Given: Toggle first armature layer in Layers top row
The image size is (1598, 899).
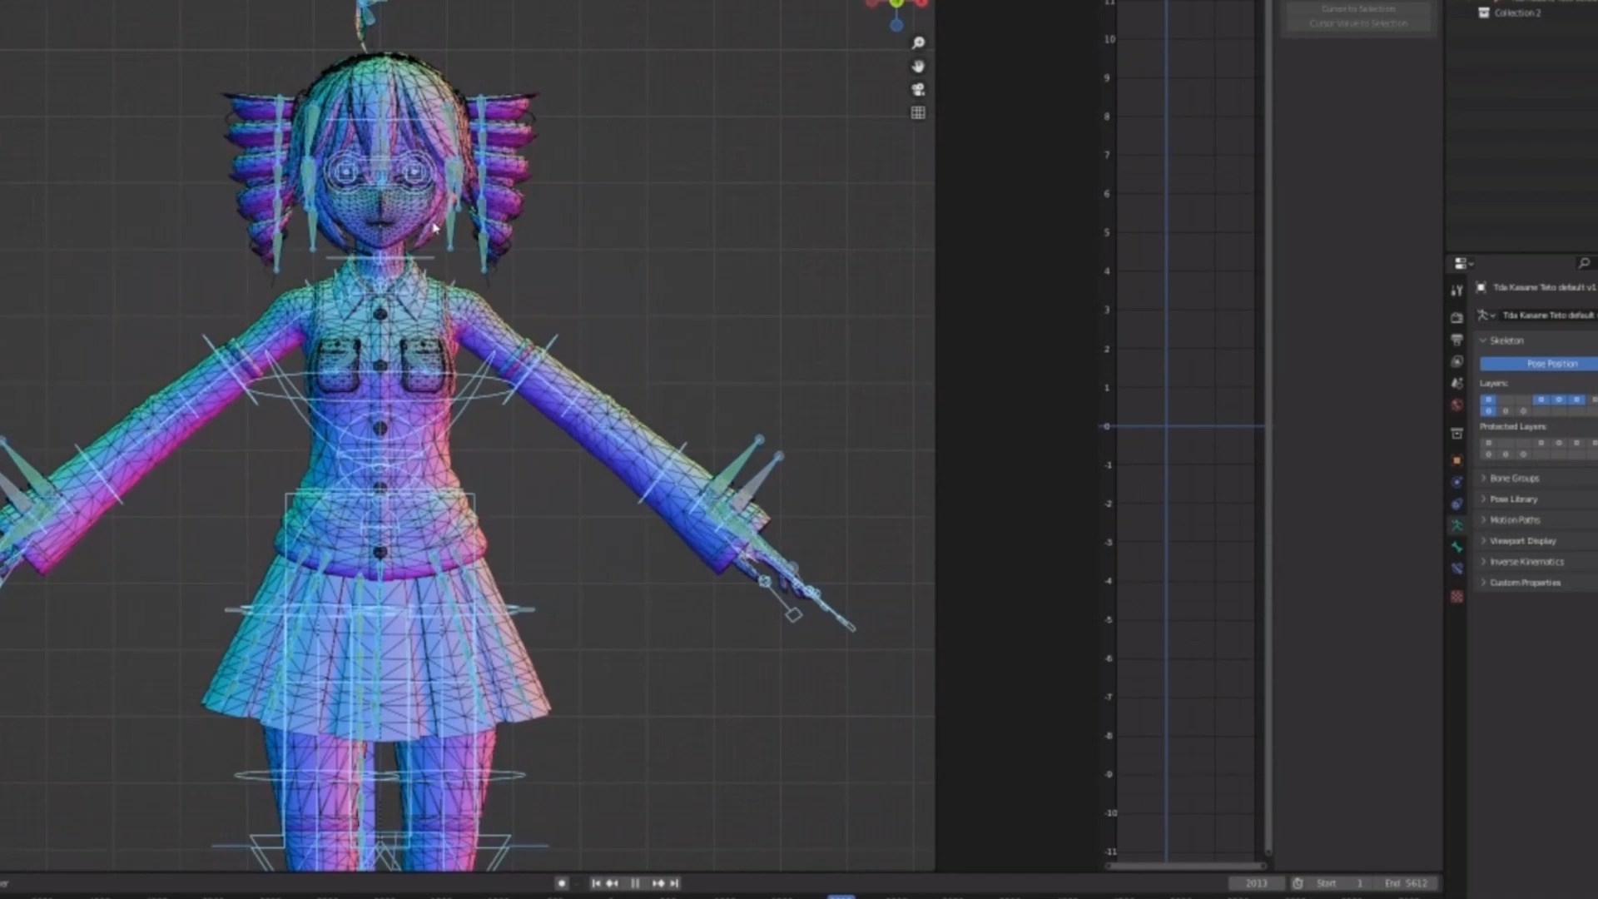Looking at the screenshot, I should pyautogui.click(x=1488, y=400).
